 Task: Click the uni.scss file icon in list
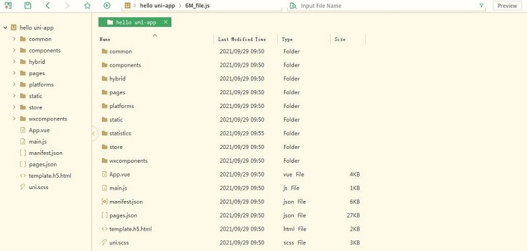[x=105, y=242]
